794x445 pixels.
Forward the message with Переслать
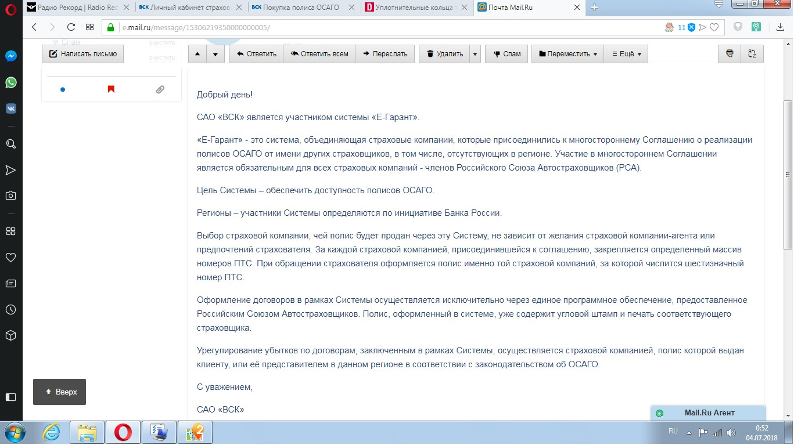385,54
